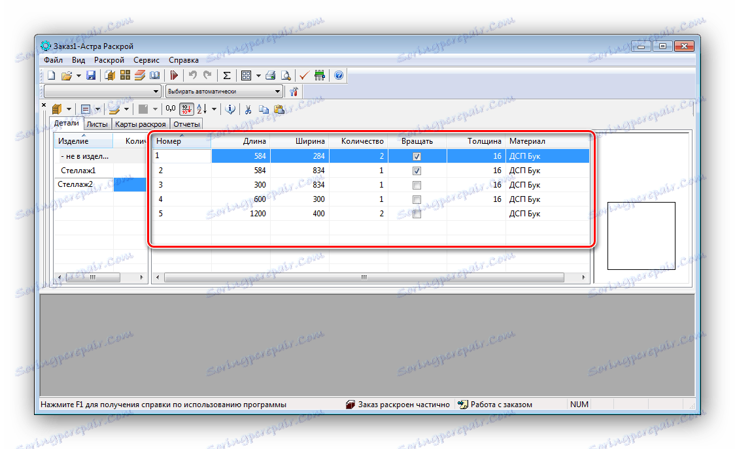Viewport: 735px width, 449px height.
Task: Sort by the Ширина column header
Action: pyautogui.click(x=300, y=141)
